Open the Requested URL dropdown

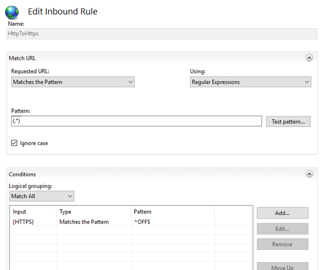click(x=73, y=82)
